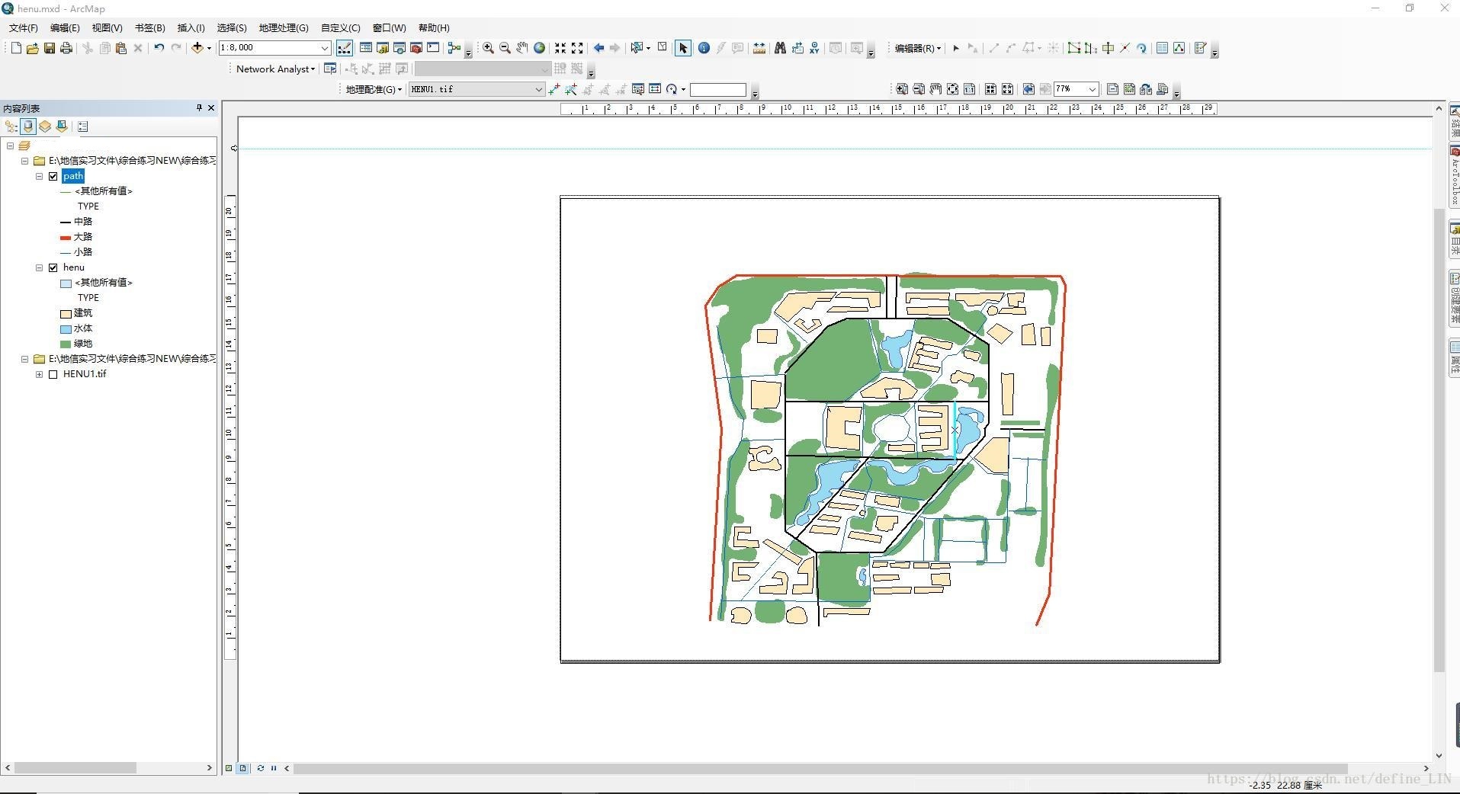Switch to List By Drawing Order view
Viewport: 1460px width, 794px height.
click(11, 126)
